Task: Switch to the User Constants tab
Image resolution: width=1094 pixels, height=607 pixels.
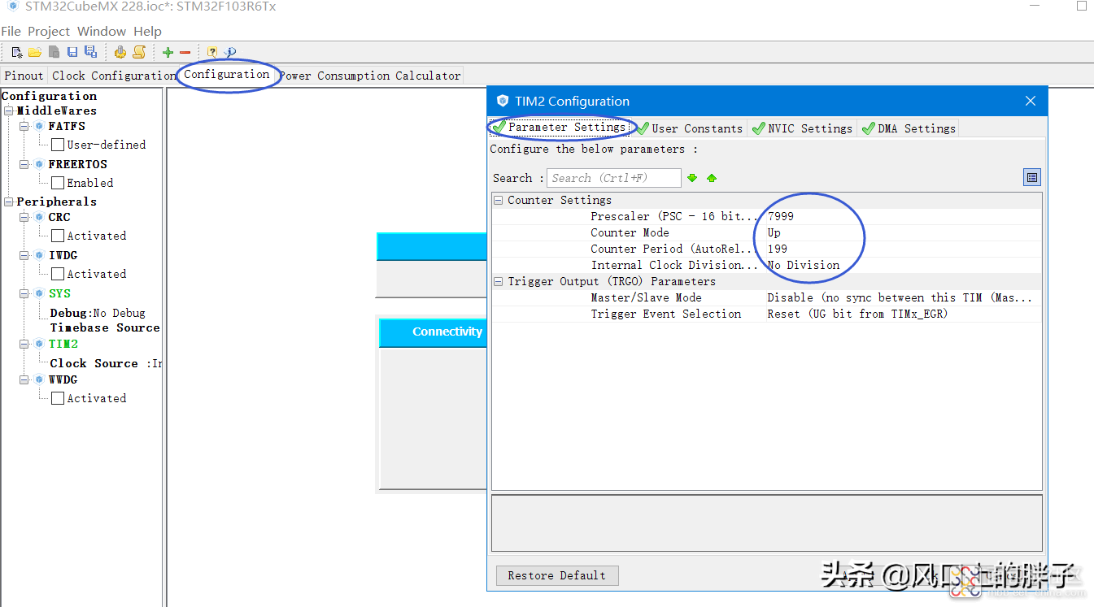Action: click(690, 128)
